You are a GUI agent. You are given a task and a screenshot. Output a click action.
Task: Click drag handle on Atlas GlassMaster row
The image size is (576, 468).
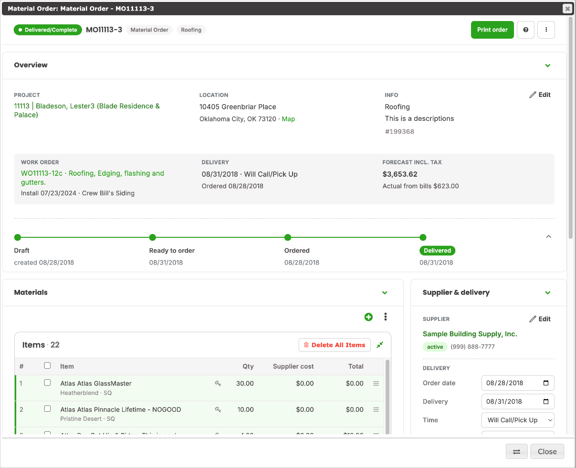point(376,383)
